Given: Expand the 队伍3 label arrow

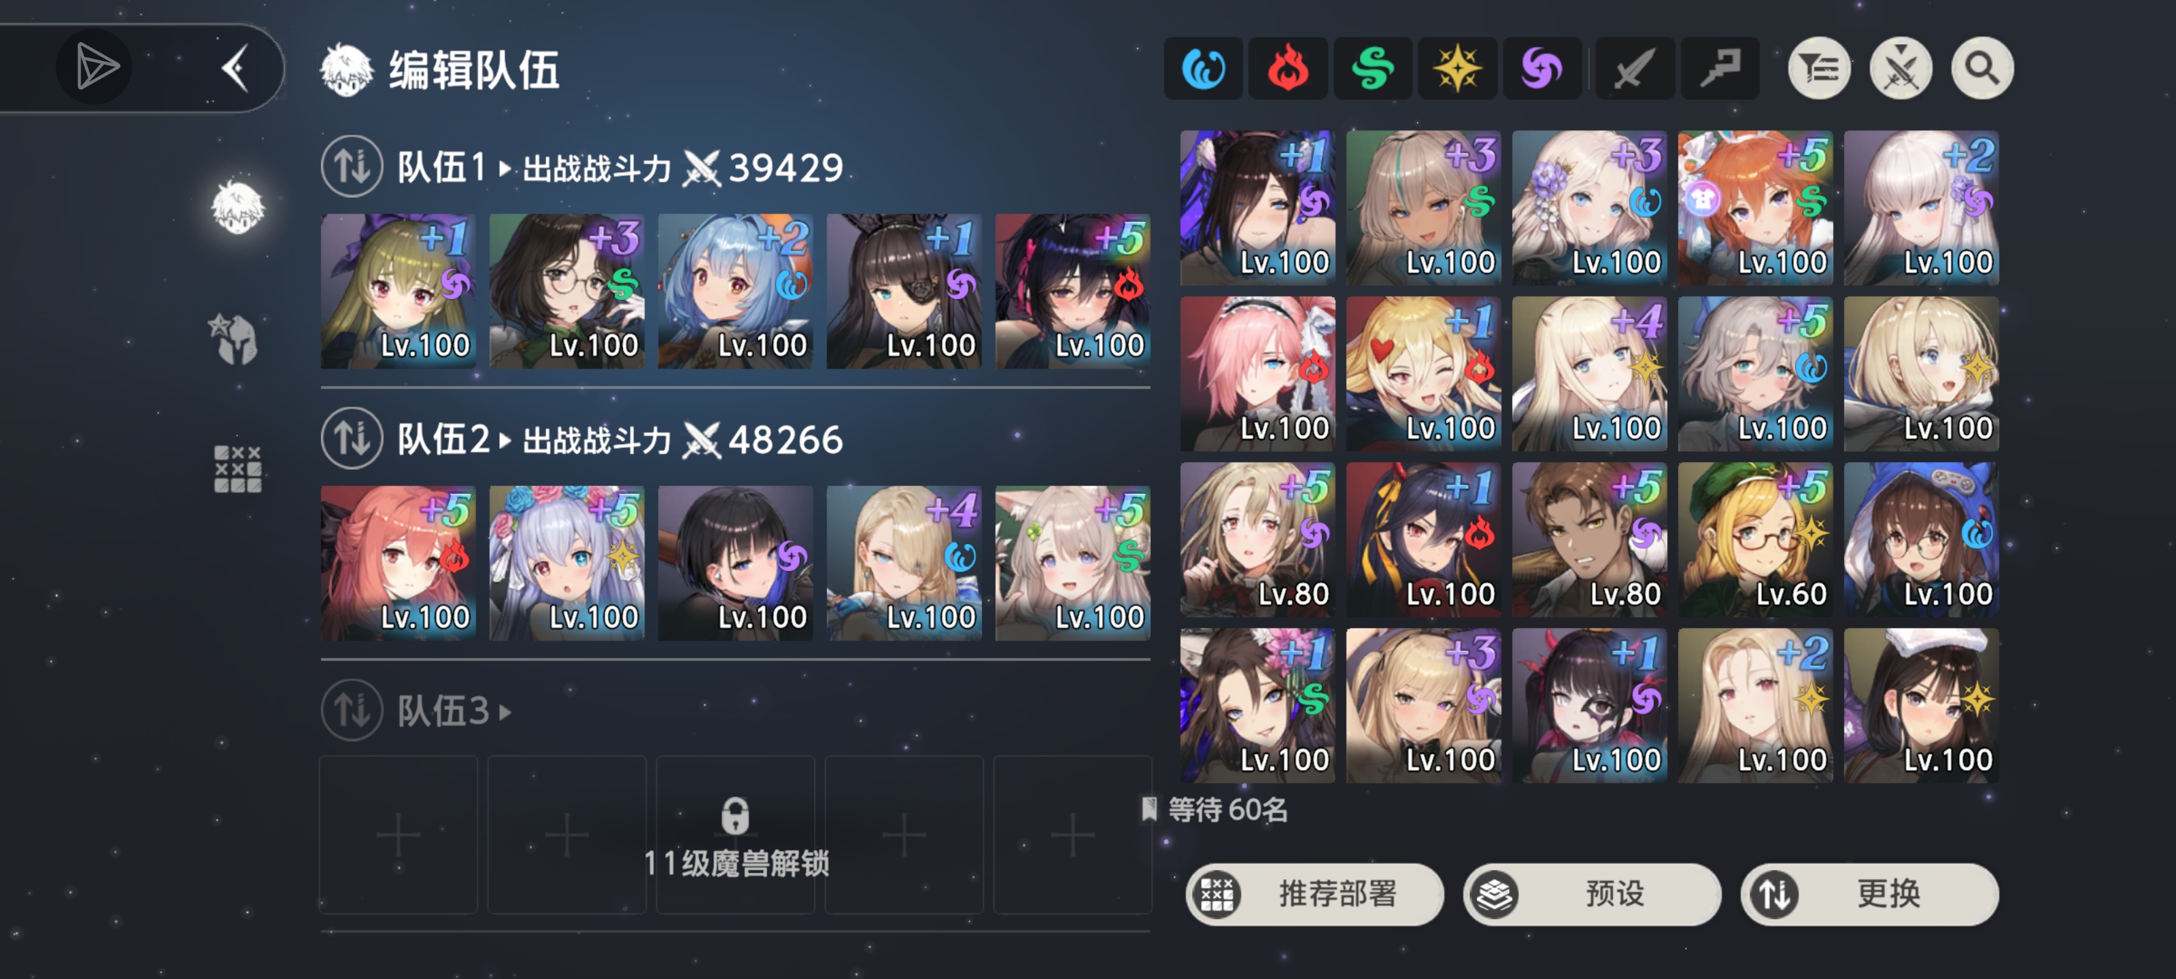Looking at the screenshot, I should tap(506, 712).
